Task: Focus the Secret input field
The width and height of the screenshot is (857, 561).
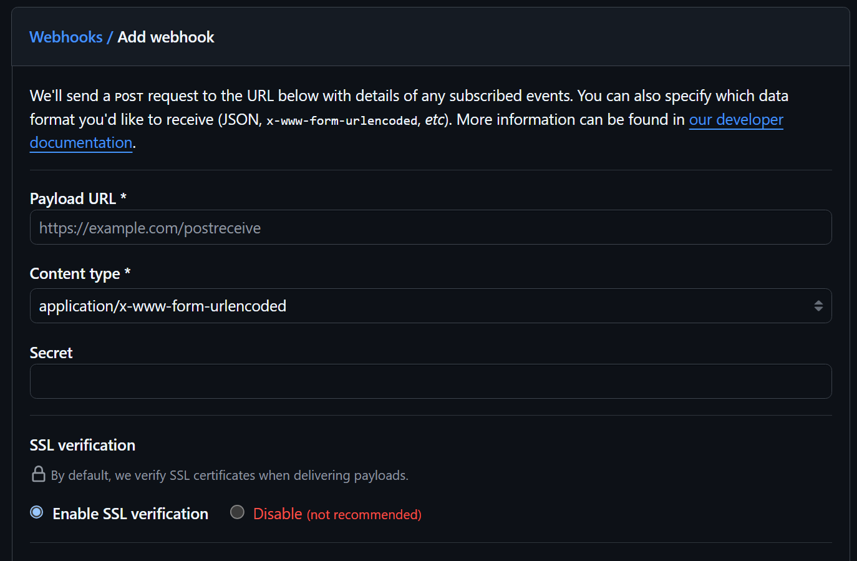Action: (430, 381)
